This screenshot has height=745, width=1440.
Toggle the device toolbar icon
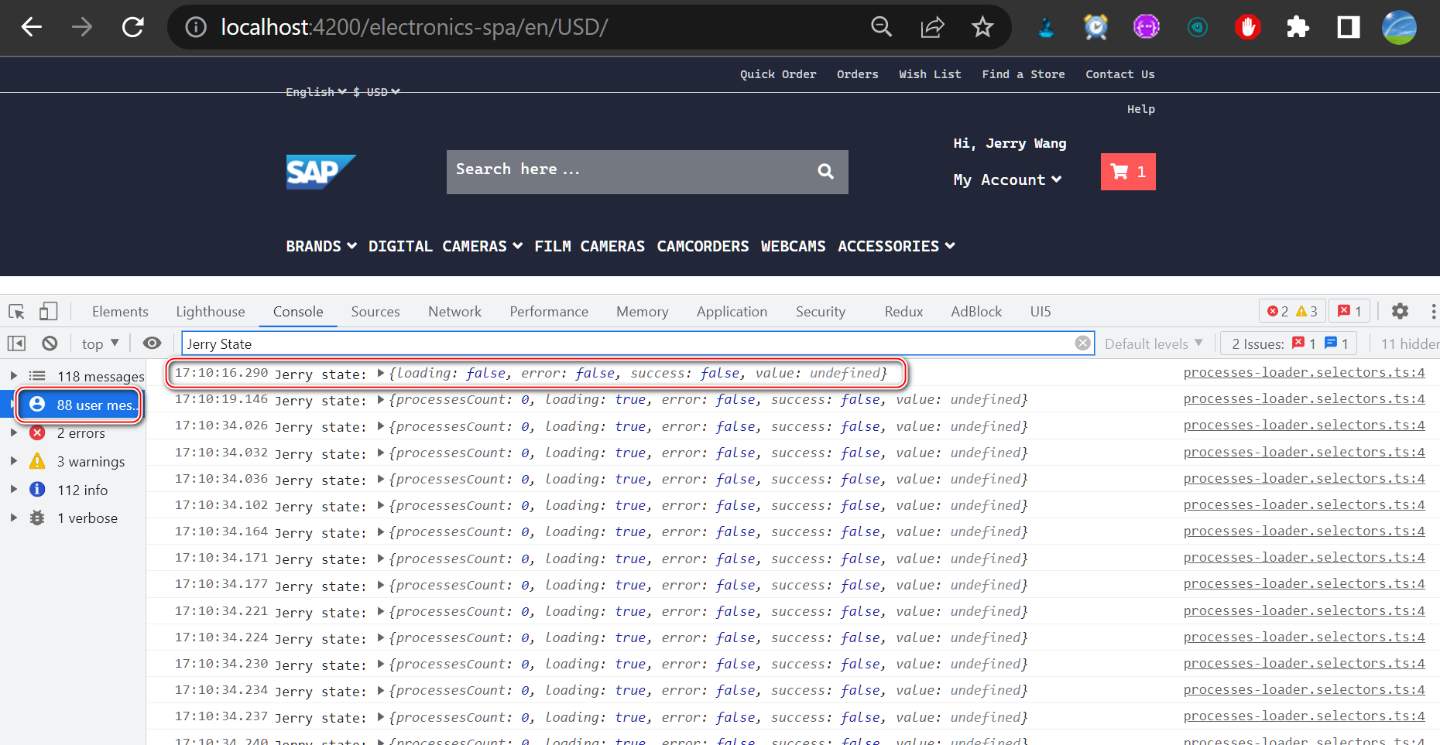tap(48, 312)
